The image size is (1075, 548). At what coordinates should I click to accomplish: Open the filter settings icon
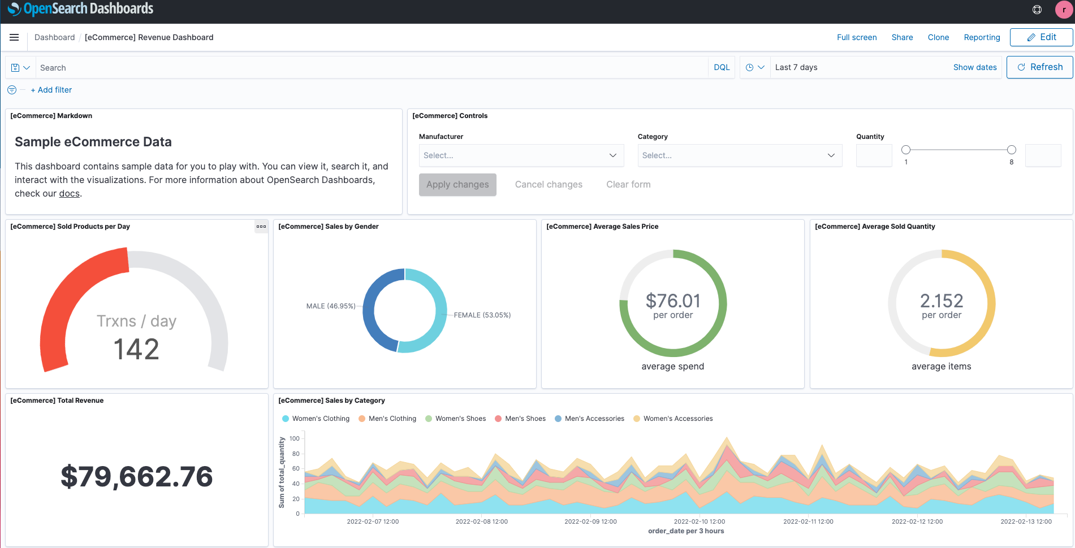(11, 89)
